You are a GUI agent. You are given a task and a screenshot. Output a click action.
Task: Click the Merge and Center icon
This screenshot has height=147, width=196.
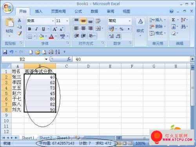coord(98,29)
